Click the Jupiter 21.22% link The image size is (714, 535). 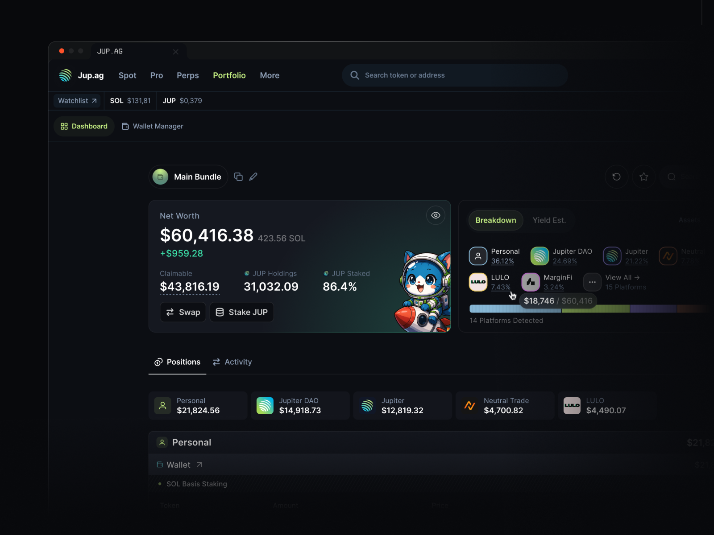pyautogui.click(x=636, y=261)
